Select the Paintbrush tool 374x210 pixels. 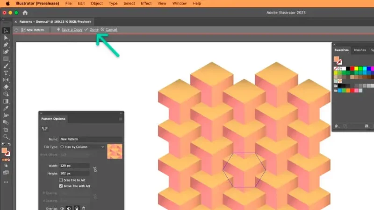6,66
